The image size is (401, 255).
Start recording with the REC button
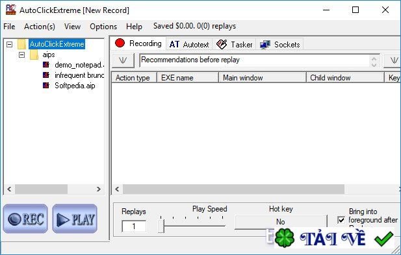pyautogui.click(x=25, y=219)
